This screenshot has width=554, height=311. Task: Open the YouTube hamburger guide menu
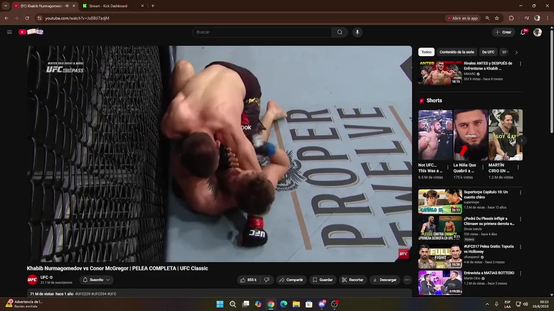tap(9, 32)
